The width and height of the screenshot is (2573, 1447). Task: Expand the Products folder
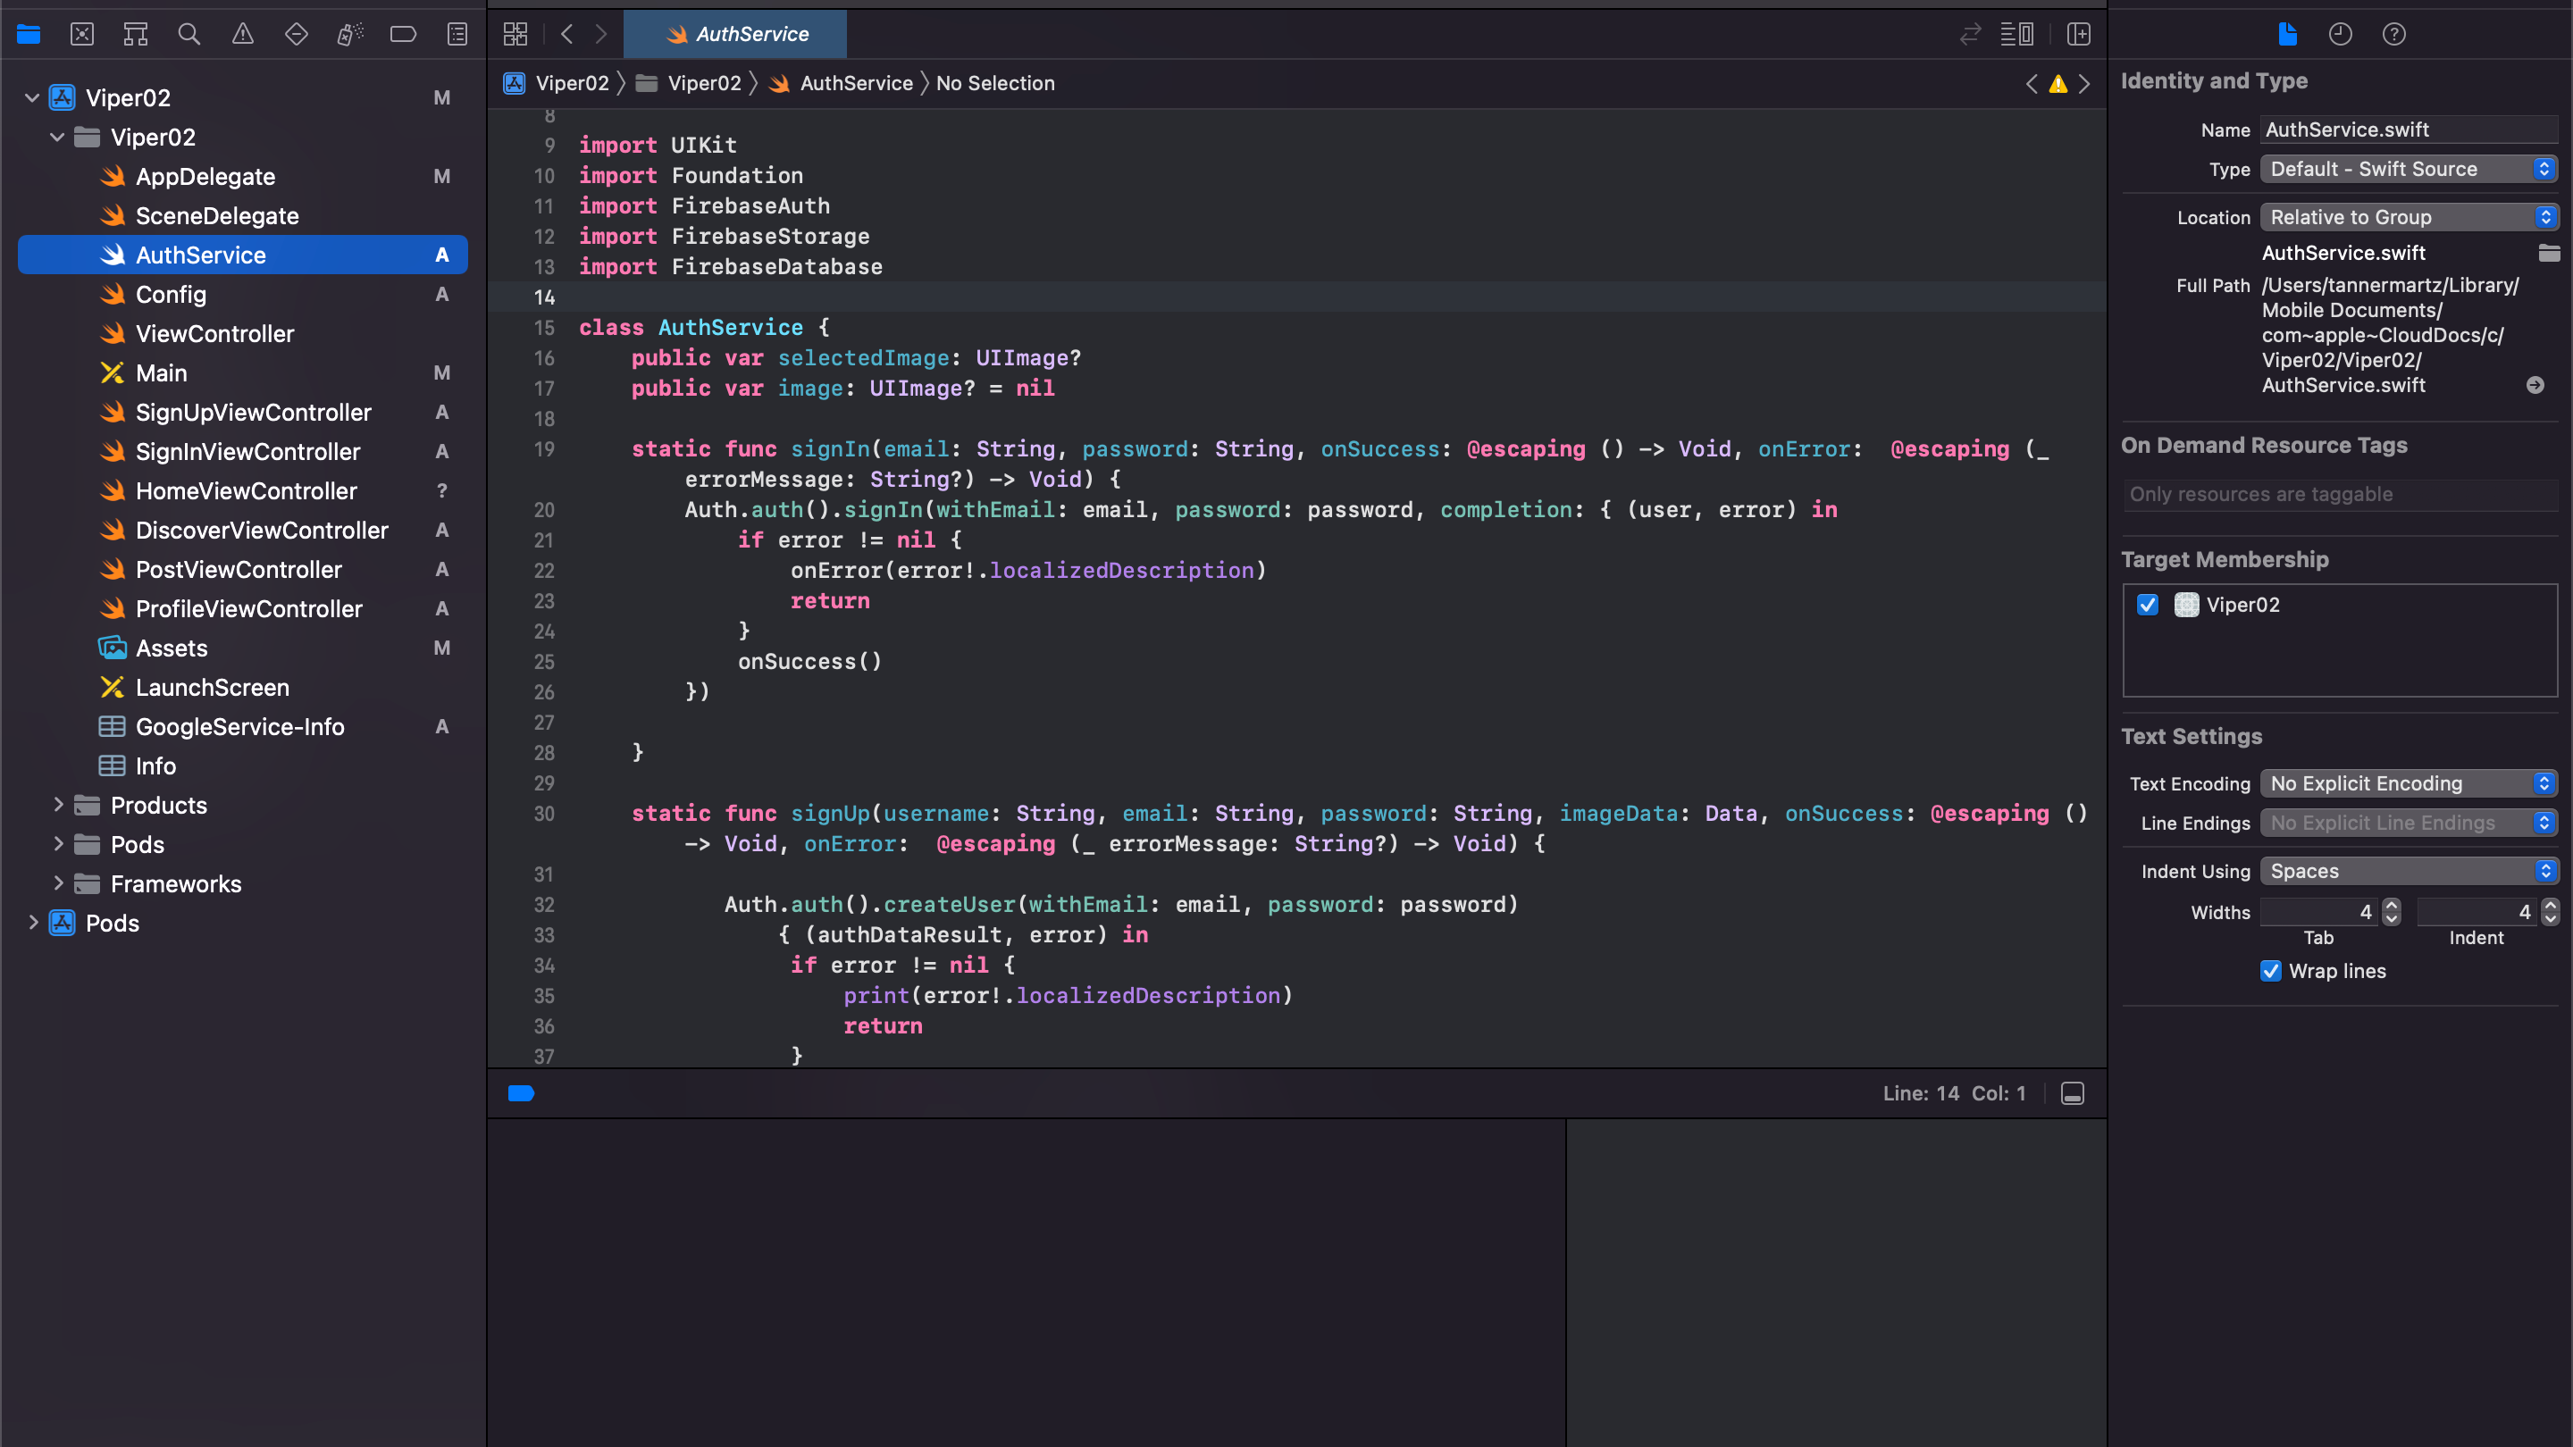pyautogui.click(x=58, y=805)
